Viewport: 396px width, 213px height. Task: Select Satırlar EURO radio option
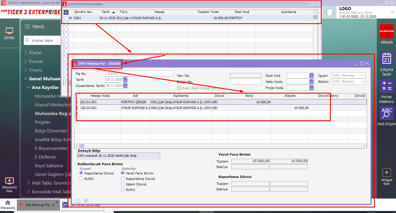[x=123, y=190]
